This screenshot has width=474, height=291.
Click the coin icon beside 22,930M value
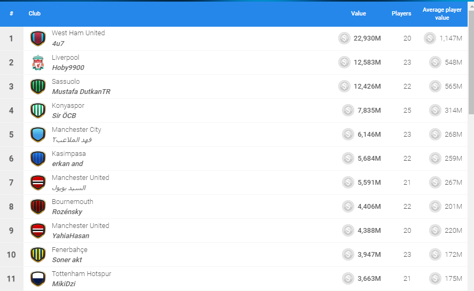pos(344,38)
